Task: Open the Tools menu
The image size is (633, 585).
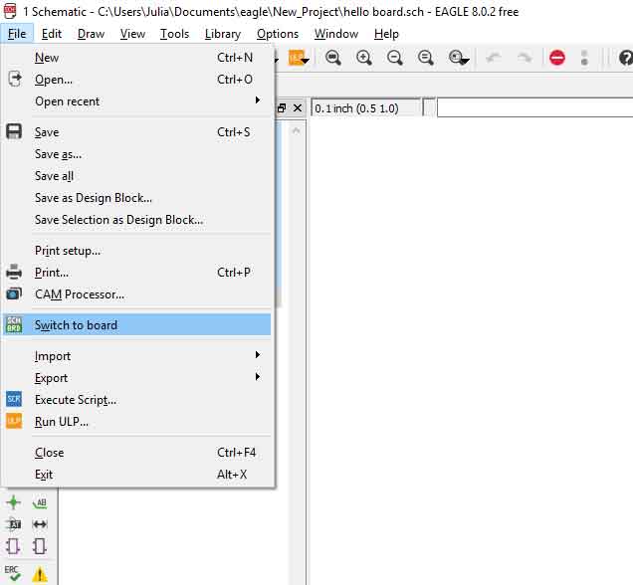Action: [x=174, y=34]
